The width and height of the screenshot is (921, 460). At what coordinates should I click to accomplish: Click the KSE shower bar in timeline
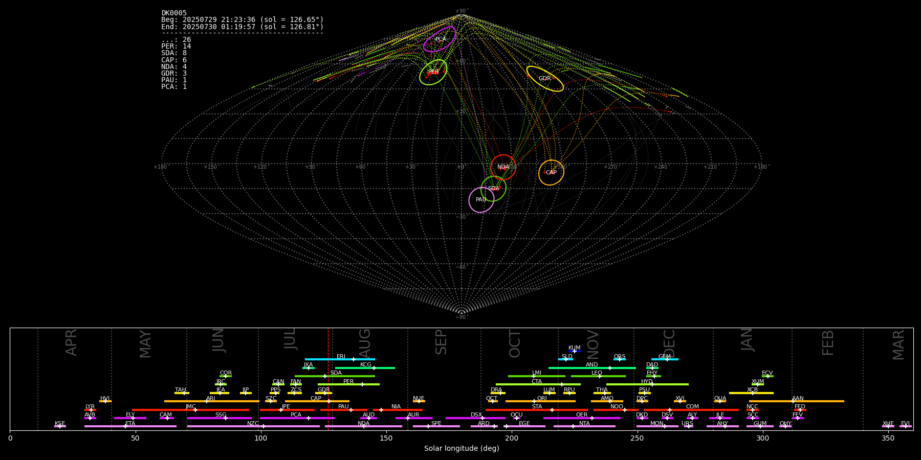point(60,426)
